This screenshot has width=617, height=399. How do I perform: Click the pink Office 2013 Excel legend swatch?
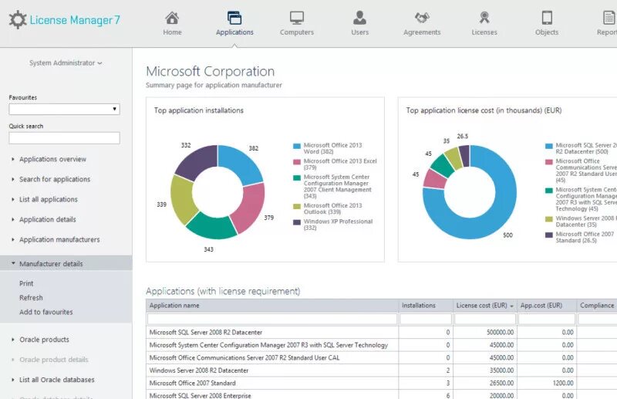297,162
